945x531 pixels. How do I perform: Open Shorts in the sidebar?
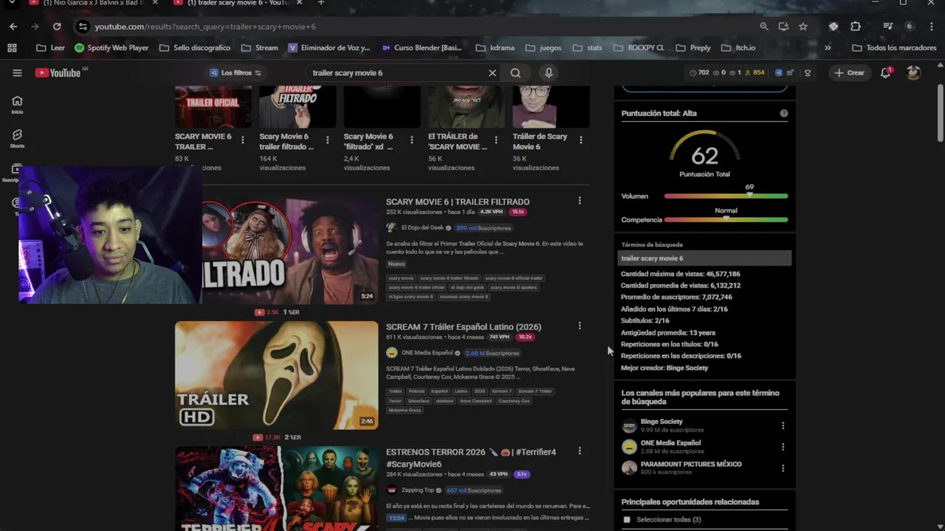17,138
